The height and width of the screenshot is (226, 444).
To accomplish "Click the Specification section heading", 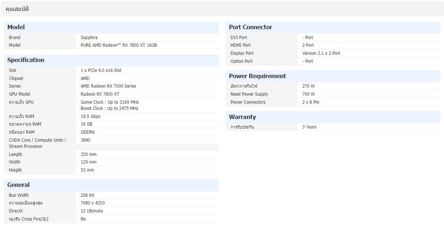I will (x=26, y=60).
